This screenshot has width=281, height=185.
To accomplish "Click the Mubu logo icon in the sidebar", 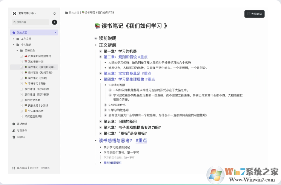I will 14,13.
